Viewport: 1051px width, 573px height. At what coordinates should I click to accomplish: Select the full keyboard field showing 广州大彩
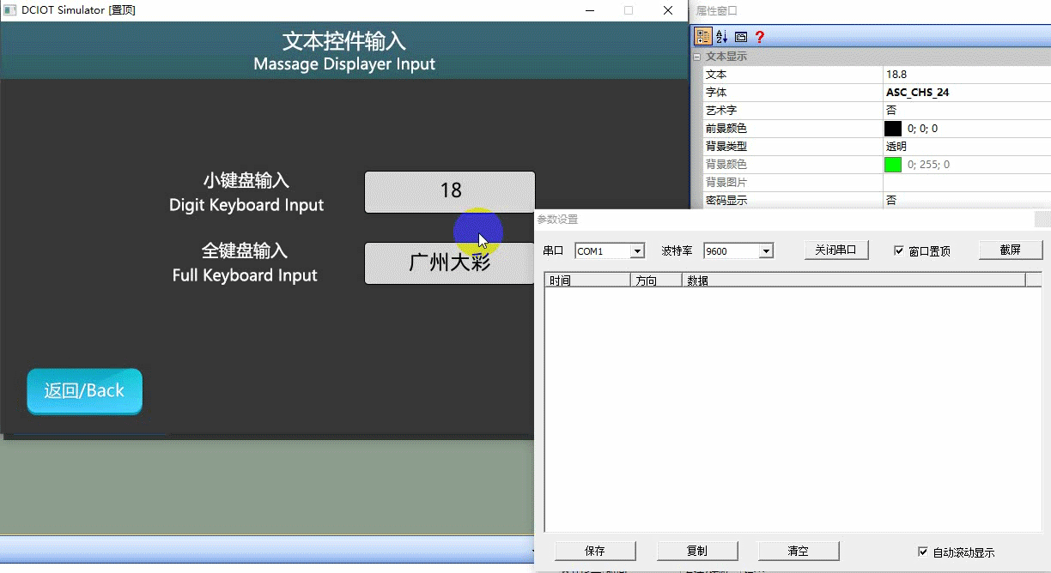(x=449, y=262)
